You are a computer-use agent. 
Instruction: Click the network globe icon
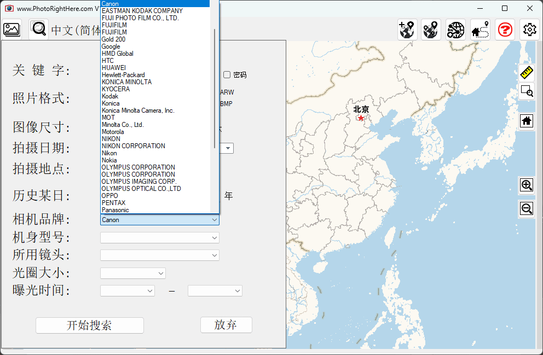pyautogui.click(x=456, y=30)
